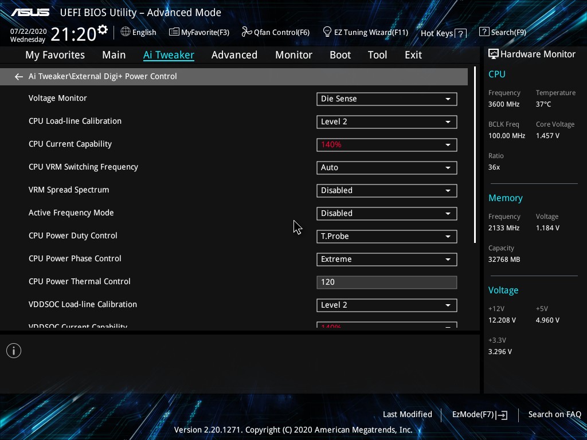Open the CPU Current Capability dropdown

coord(386,145)
